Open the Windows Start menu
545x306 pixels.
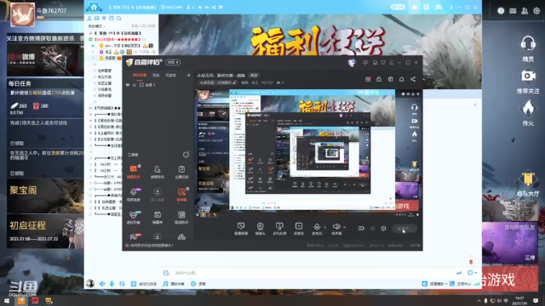tap(7, 300)
